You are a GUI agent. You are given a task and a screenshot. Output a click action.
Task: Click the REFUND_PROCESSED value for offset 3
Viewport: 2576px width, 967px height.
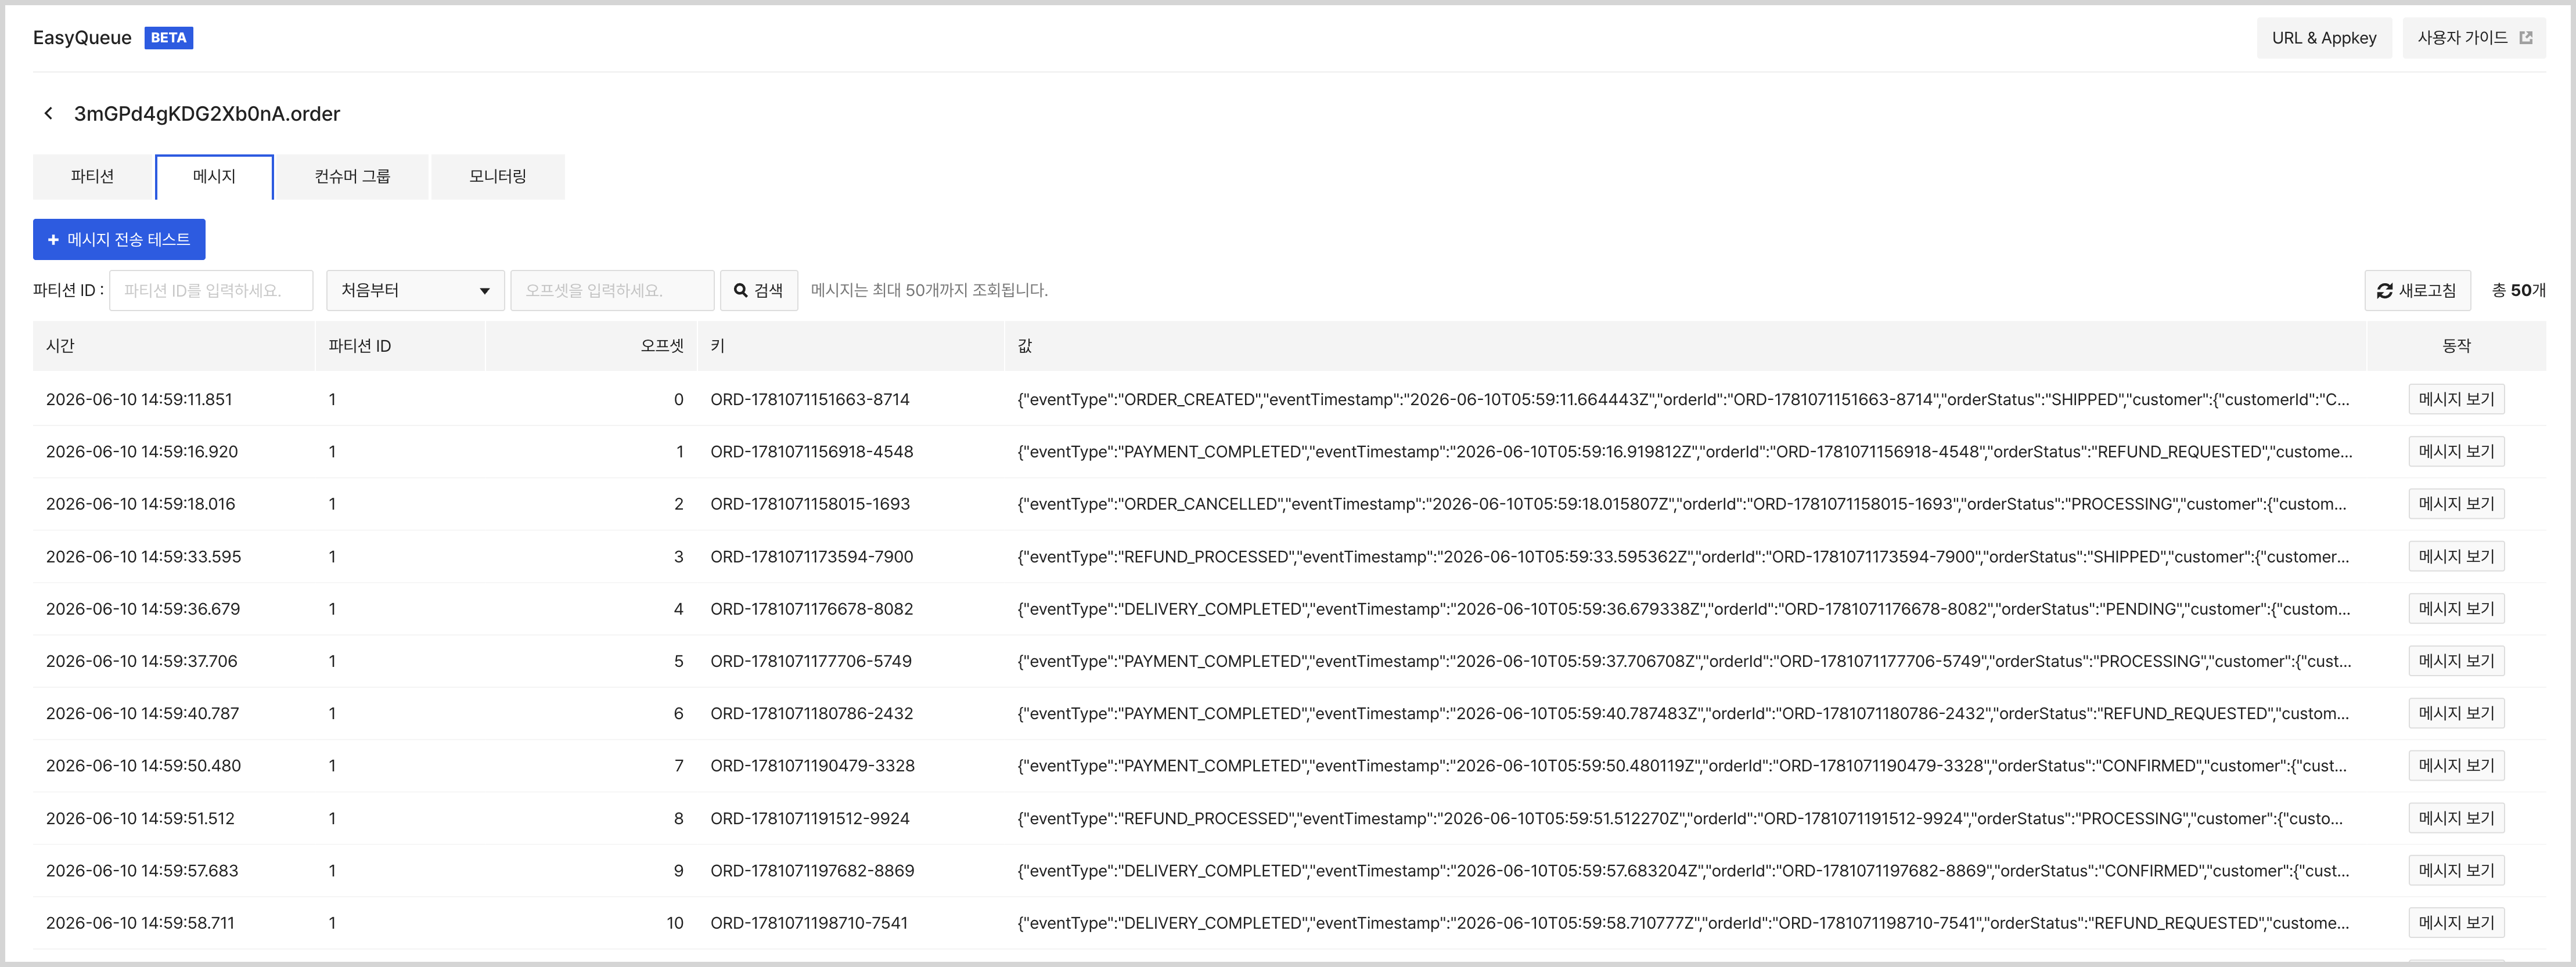click(1683, 557)
